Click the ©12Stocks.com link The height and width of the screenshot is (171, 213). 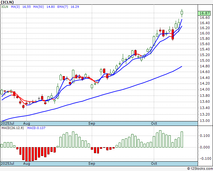[x=200, y=168]
